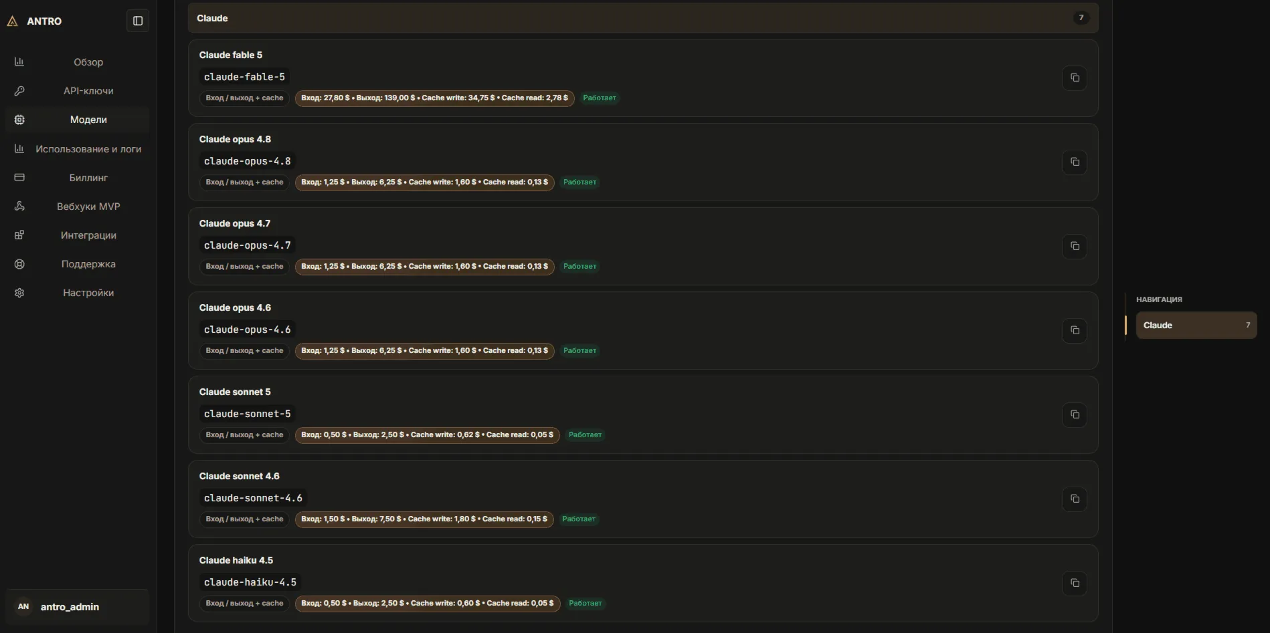Image resolution: width=1270 pixels, height=633 pixels.
Task: Click the Claude sonnet 5 title
Action: [235, 392]
